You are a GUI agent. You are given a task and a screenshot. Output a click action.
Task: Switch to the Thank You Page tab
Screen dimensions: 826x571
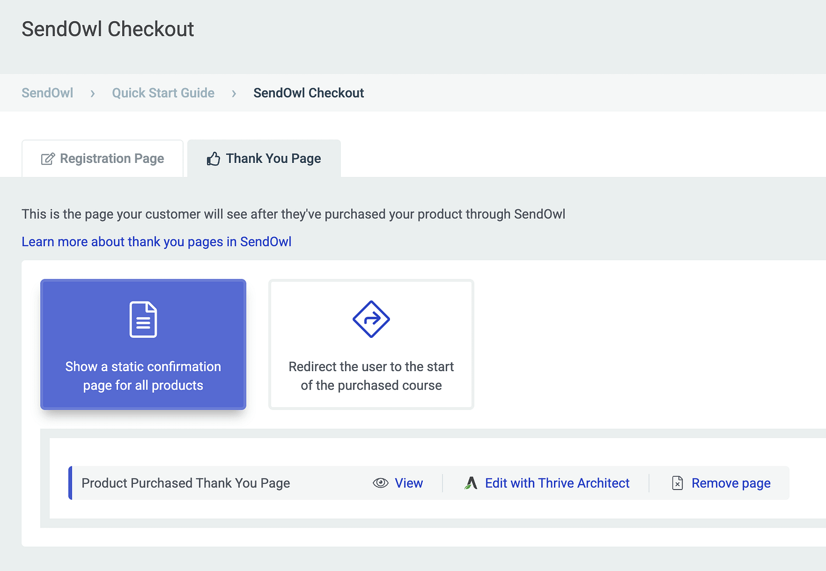coord(264,158)
